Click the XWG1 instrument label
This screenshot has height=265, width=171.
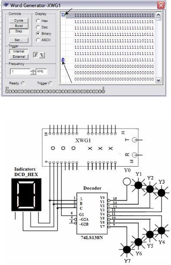click(x=83, y=140)
